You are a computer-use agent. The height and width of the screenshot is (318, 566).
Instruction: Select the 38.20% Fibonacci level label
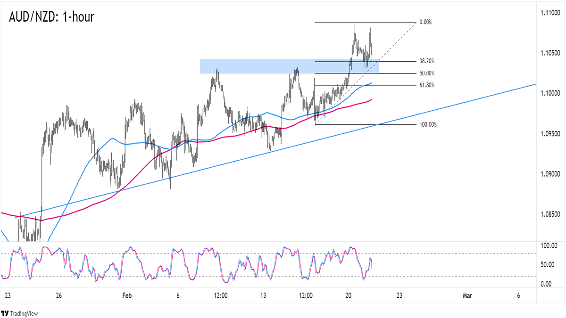[426, 61]
